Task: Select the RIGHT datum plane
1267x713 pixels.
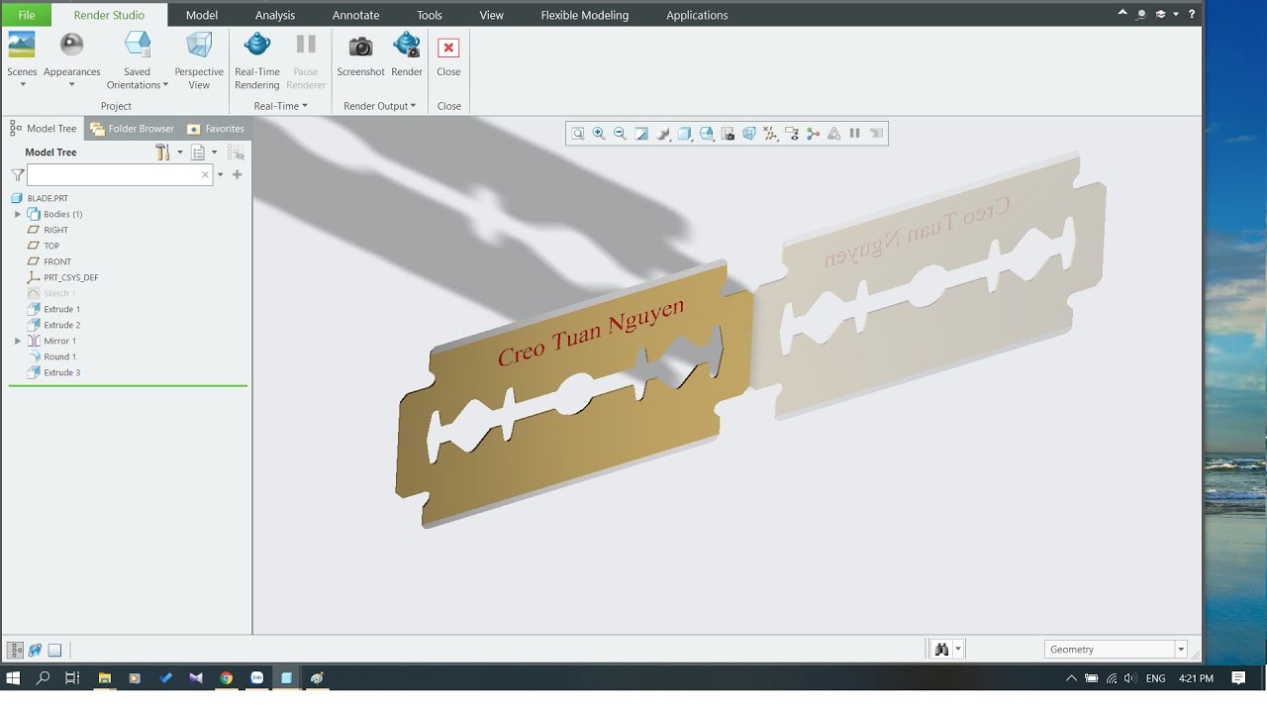Action: [x=48, y=230]
